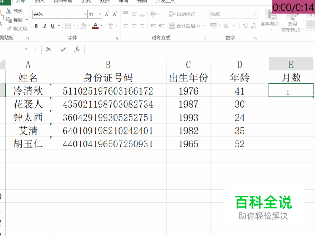Open the Name Box dropdown arrow

26,49
